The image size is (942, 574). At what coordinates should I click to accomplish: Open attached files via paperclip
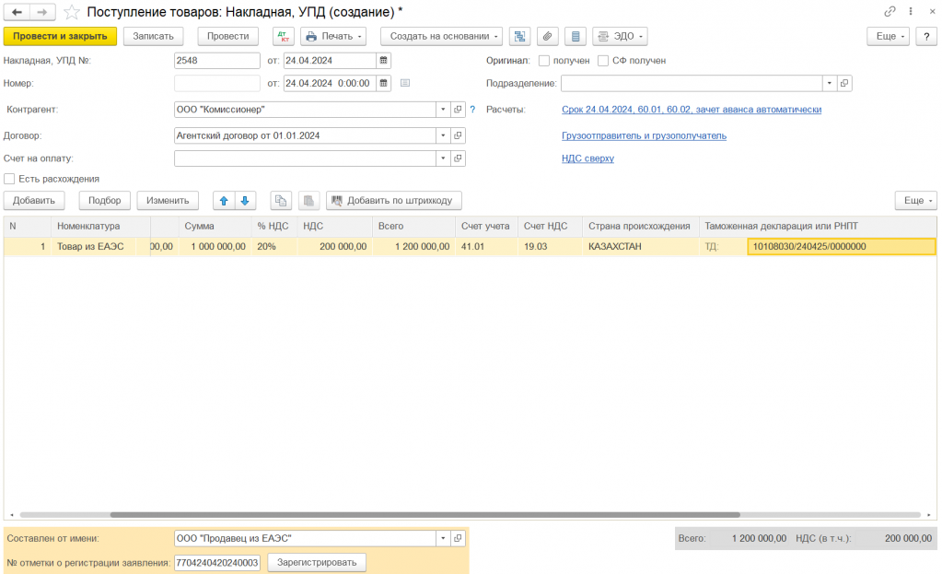click(x=547, y=36)
